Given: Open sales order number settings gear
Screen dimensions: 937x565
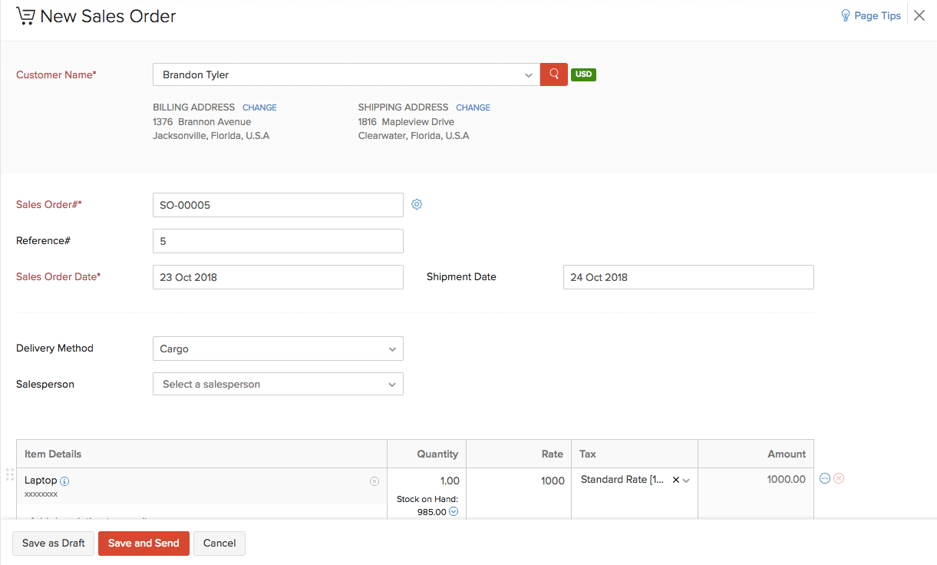Looking at the screenshot, I should point(417,204).
